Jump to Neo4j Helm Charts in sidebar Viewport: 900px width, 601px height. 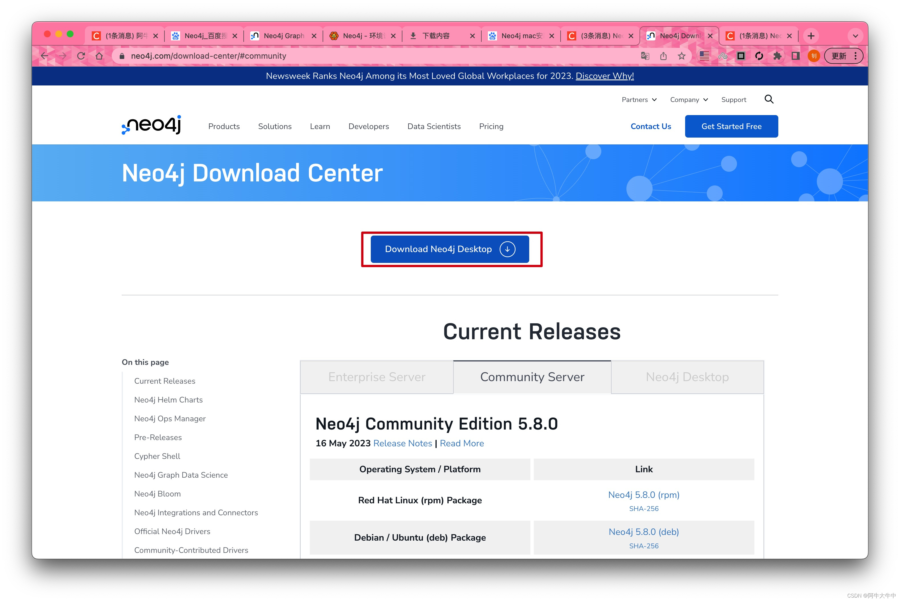click(x=168, y=400)
